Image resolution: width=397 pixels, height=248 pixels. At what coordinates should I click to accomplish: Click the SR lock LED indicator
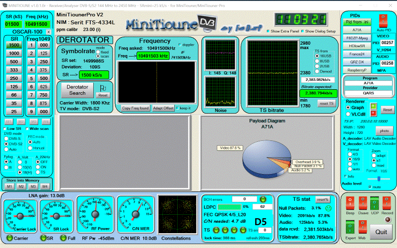pyautogui.click(x=43, y=238)
